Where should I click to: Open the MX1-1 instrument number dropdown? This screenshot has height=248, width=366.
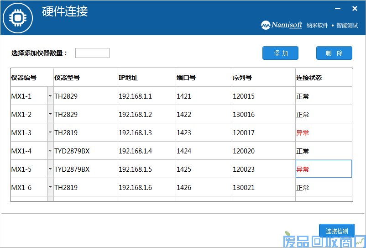click(50, 96)
